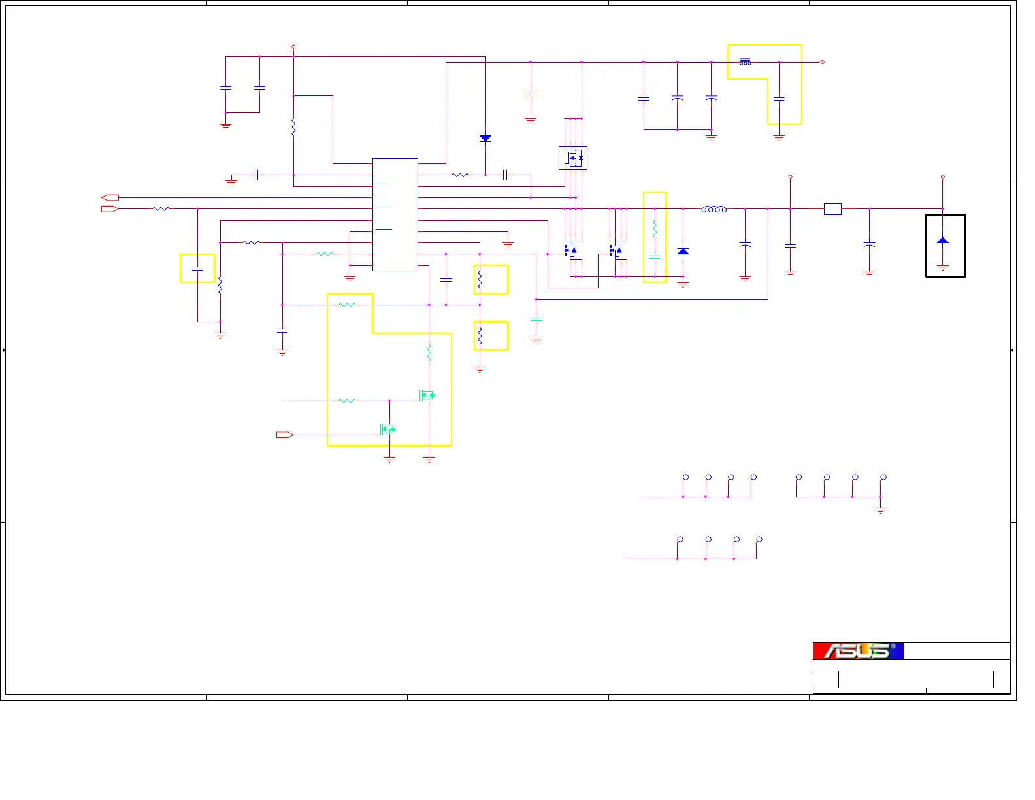The image size is (1035, 800).
Task: Click the green resistor in the tall yellow box
Action: [654, 228]
